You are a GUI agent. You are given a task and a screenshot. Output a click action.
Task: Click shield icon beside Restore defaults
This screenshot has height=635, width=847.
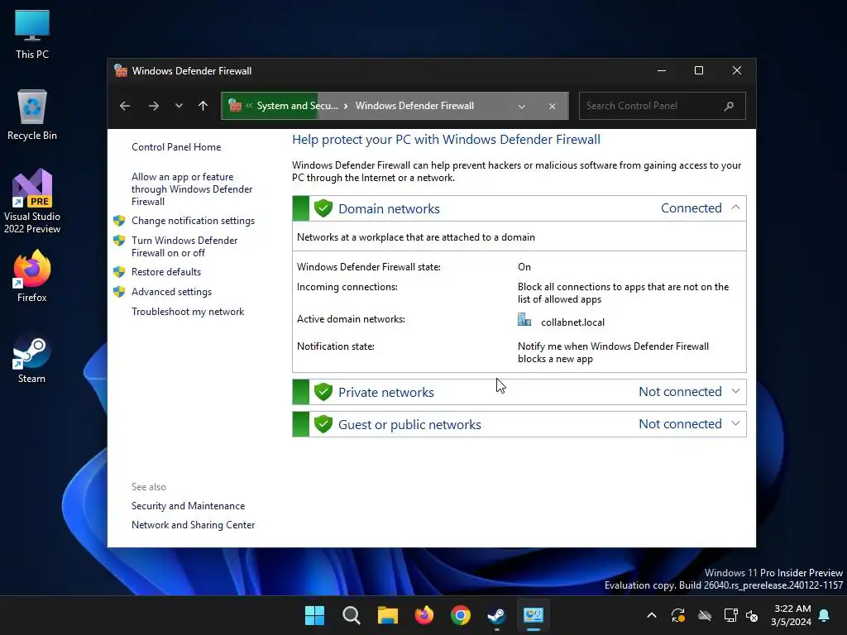[119, 271]
